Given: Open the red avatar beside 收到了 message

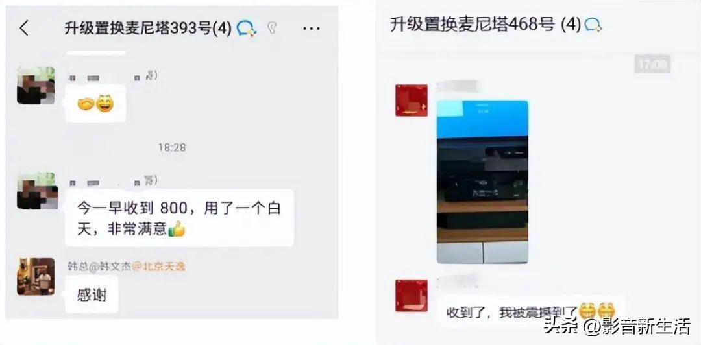Looking at the screenshot, I should pyautogui.click(x=412, y=296).
